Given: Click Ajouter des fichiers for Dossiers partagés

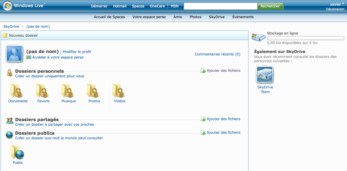Looking at the screenshot, I should pos(224,119).
